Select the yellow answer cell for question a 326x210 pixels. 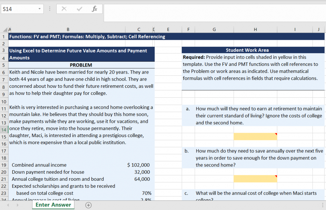tap(255, 136)
